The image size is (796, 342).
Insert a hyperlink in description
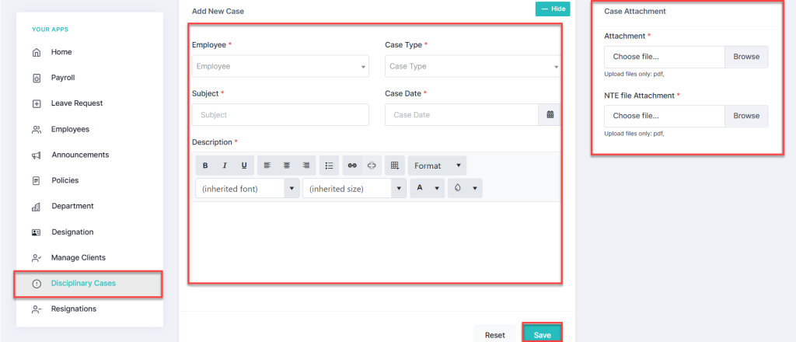coord(352,166)
